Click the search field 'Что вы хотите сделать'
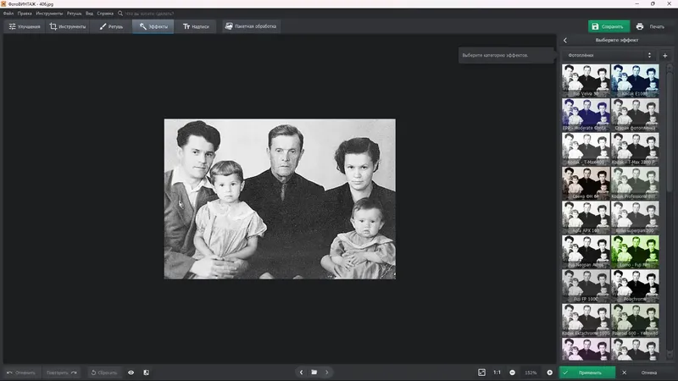Image resolution: width=678 pixels, height=381 pixels. point(149,14)
